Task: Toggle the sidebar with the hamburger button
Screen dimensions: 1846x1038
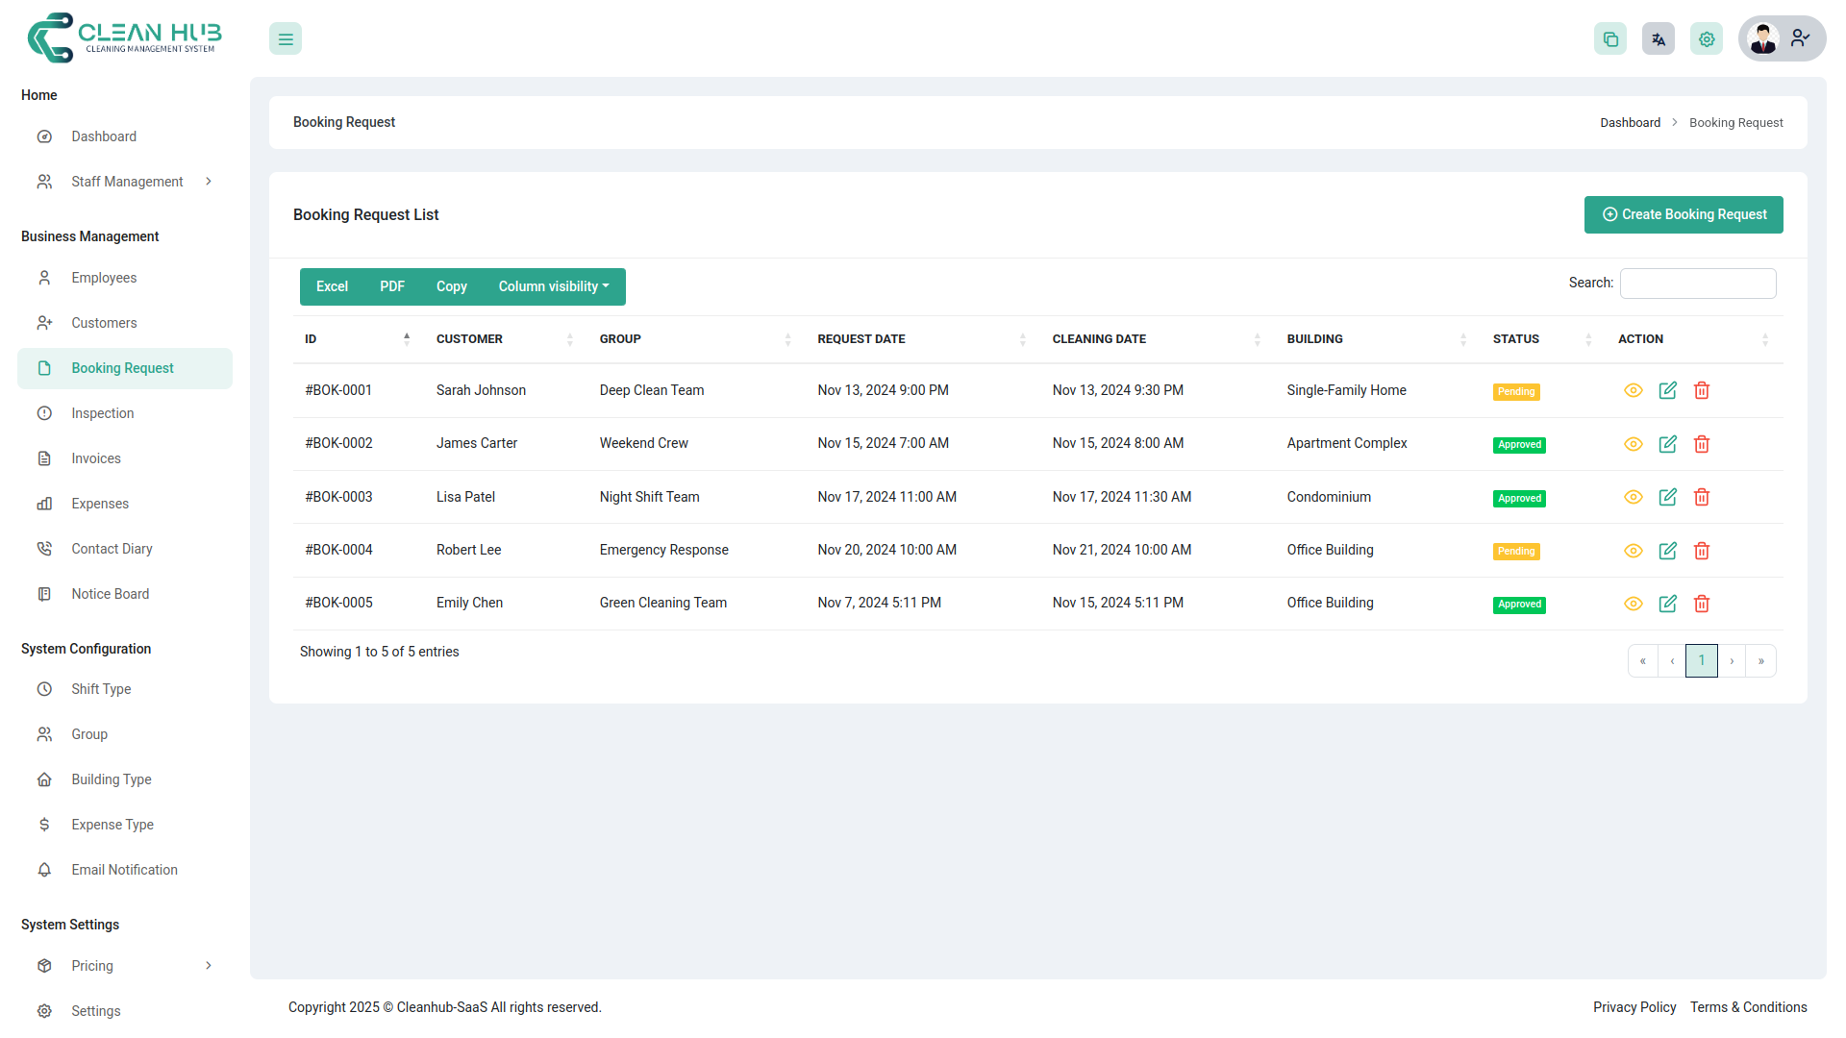Action: (285, 38)
